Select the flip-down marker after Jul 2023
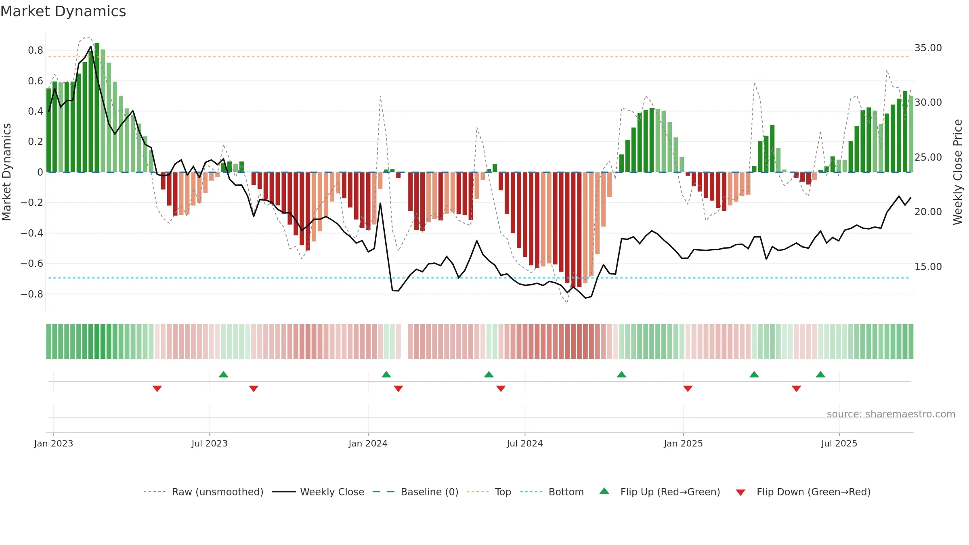969x545 pixels. (x=254, y=388)
